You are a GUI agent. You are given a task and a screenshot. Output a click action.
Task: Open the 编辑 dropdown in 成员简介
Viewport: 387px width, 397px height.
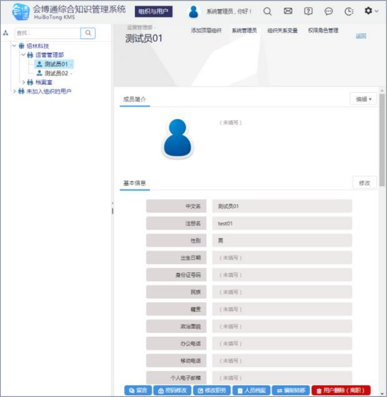363,99
